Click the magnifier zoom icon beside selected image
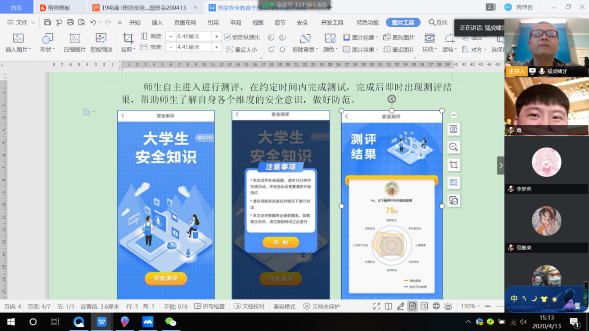 [x=454, y=147]
